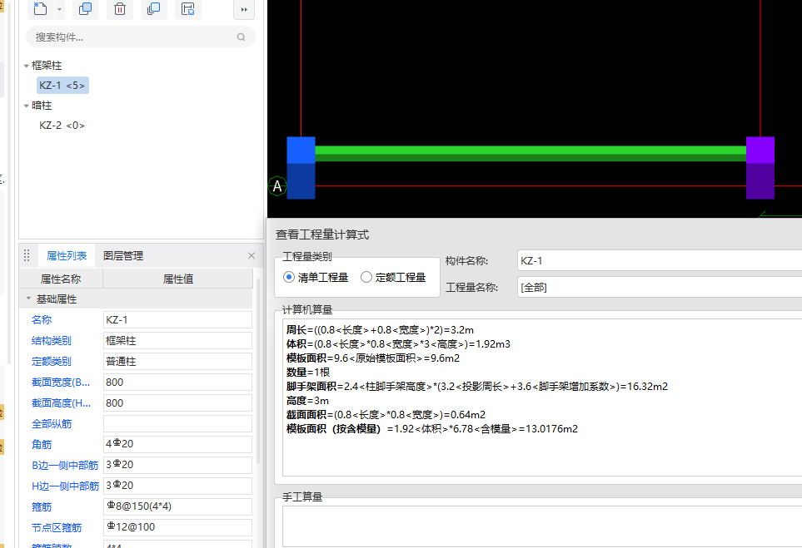
Task: Click the 体积 calculation line
Action: click(x=398, y=344)
